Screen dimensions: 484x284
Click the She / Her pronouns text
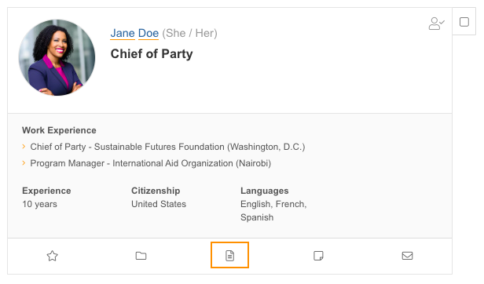pos(190,33)
